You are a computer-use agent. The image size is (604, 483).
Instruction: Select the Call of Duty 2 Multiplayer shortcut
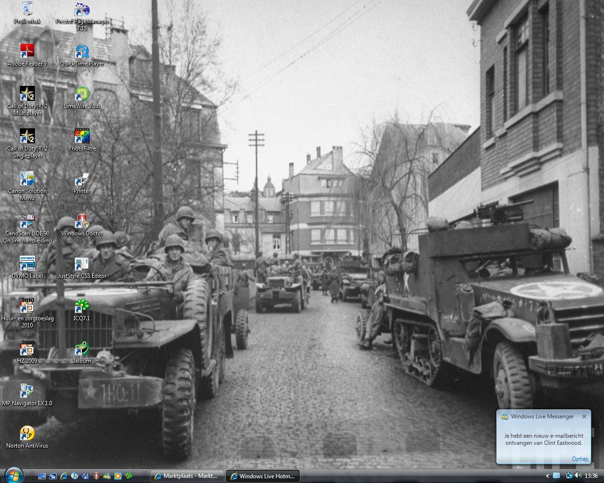point(27,94)
